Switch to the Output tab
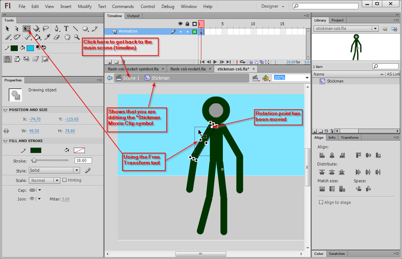 click(x=133, y=16)
